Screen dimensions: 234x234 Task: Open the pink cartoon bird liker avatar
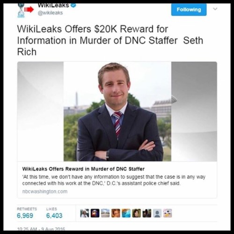point(168,213)
